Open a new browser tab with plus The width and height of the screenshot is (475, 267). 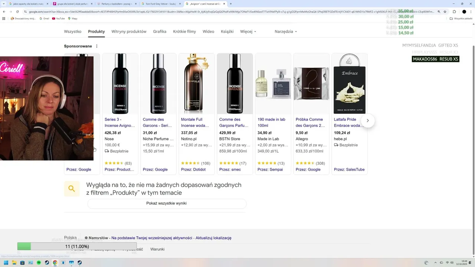(231, 4)
